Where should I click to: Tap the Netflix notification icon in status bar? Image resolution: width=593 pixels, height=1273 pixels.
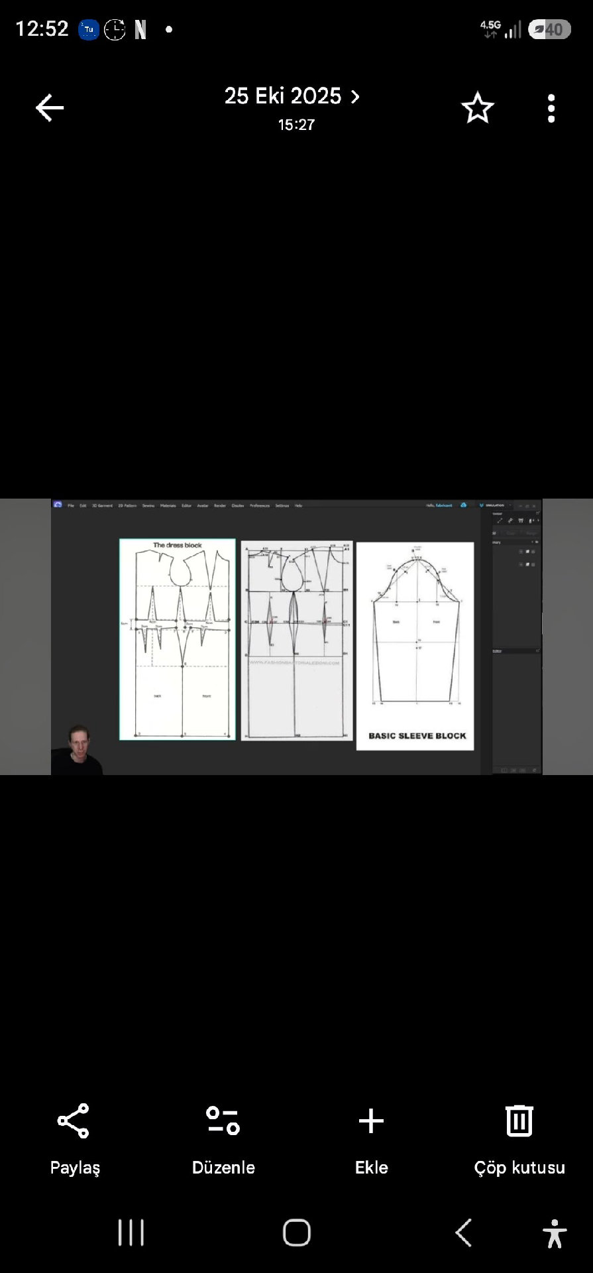coord(140,29)
